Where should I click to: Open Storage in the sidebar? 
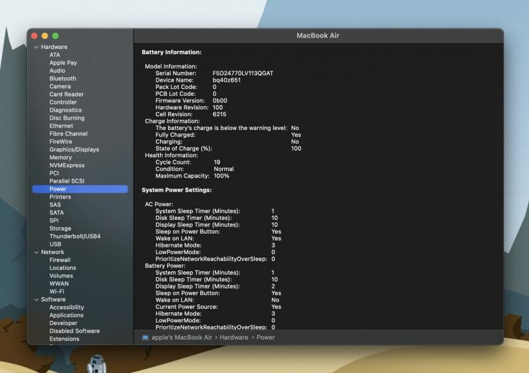coord(60,228)
